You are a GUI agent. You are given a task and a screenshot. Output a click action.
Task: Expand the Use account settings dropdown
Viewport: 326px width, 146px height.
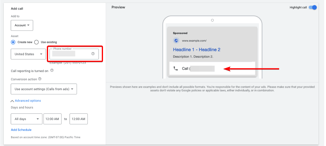point(44,89)
